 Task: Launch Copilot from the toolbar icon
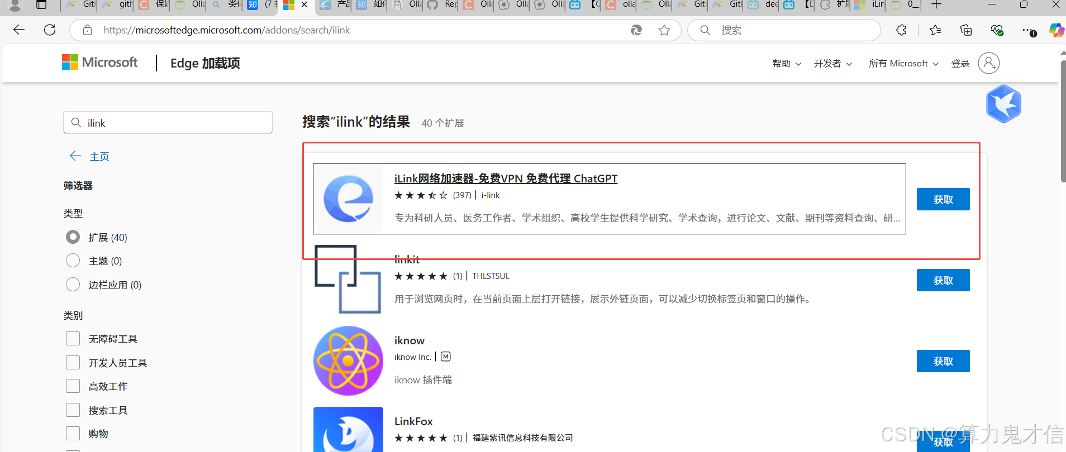1057,30
